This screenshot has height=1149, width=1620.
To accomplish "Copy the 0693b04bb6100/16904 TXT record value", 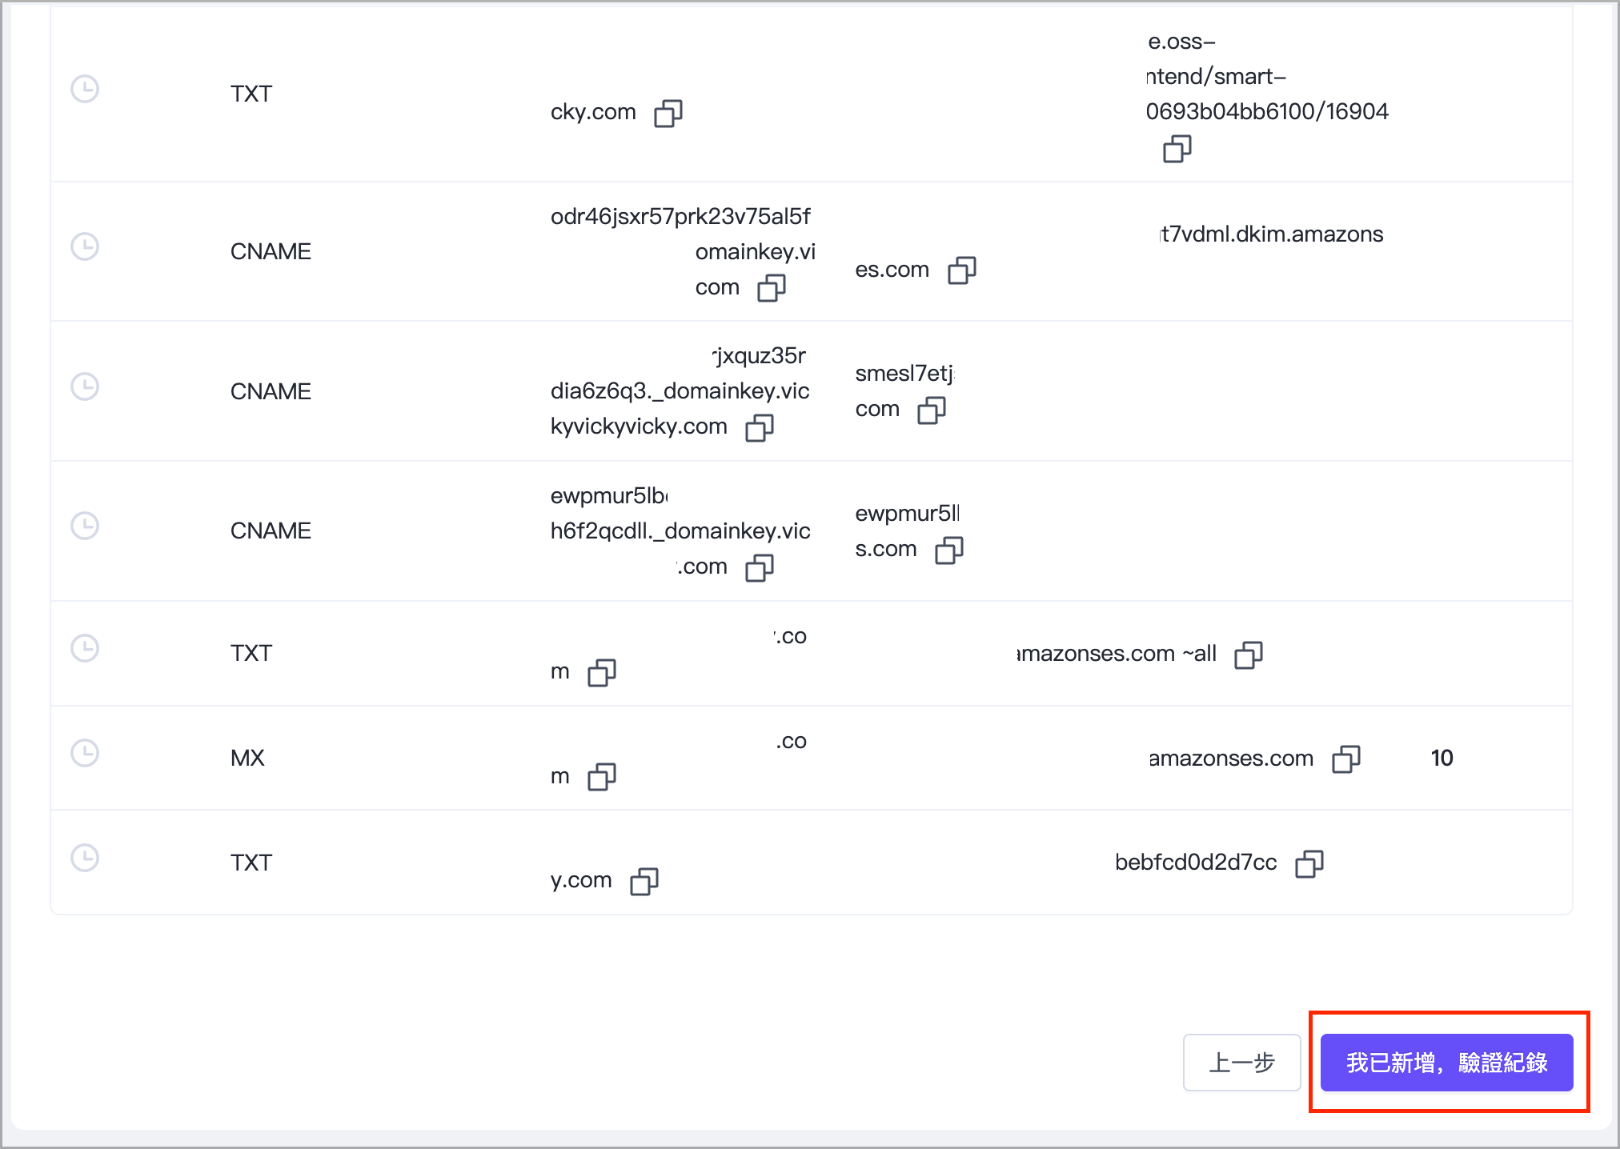I will (1177, 149).
